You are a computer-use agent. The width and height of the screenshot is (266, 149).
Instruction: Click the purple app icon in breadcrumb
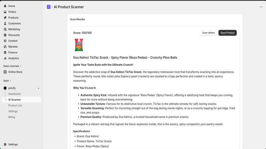click(x=49, y=7)
